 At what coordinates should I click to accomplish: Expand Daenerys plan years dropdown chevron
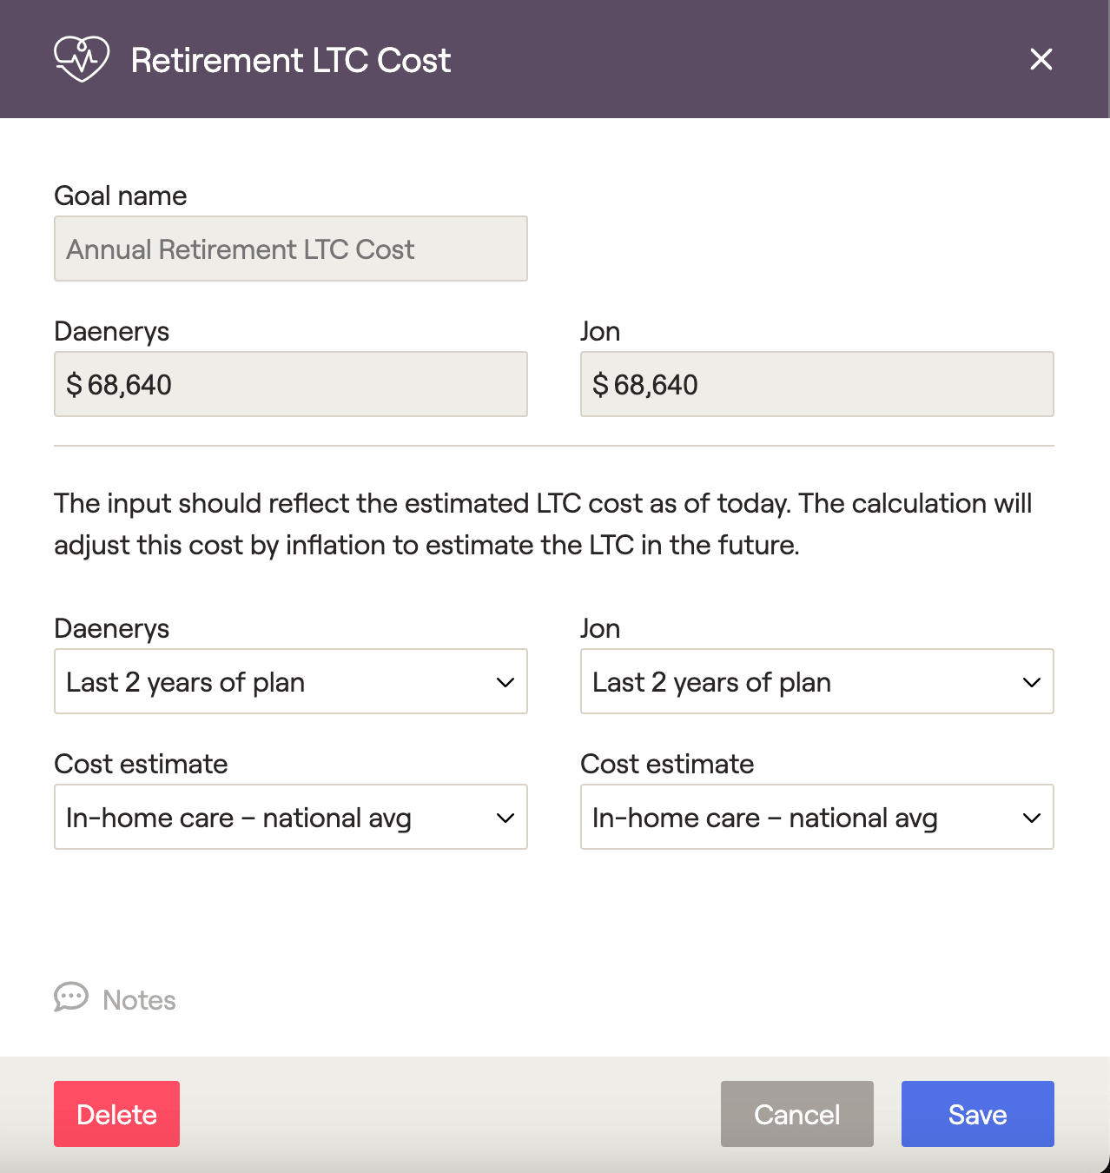coord(505,682)
